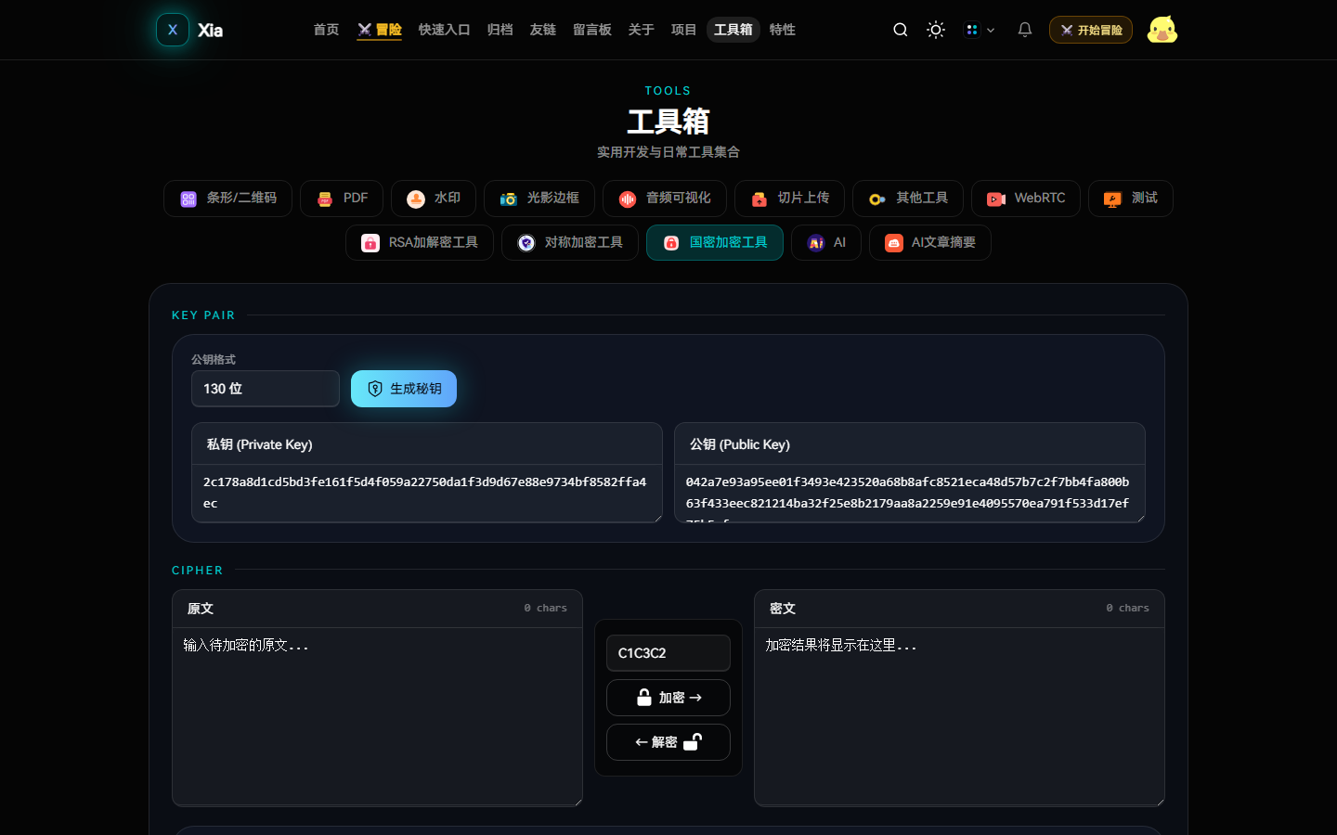Click the 解密 decrypt button
Image resolution: width=1337 pixels, height=835 pixels.
[x=668, y=742]
